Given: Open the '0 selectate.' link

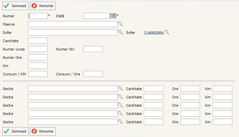Looking at the screenshot, I should point(154,33).
